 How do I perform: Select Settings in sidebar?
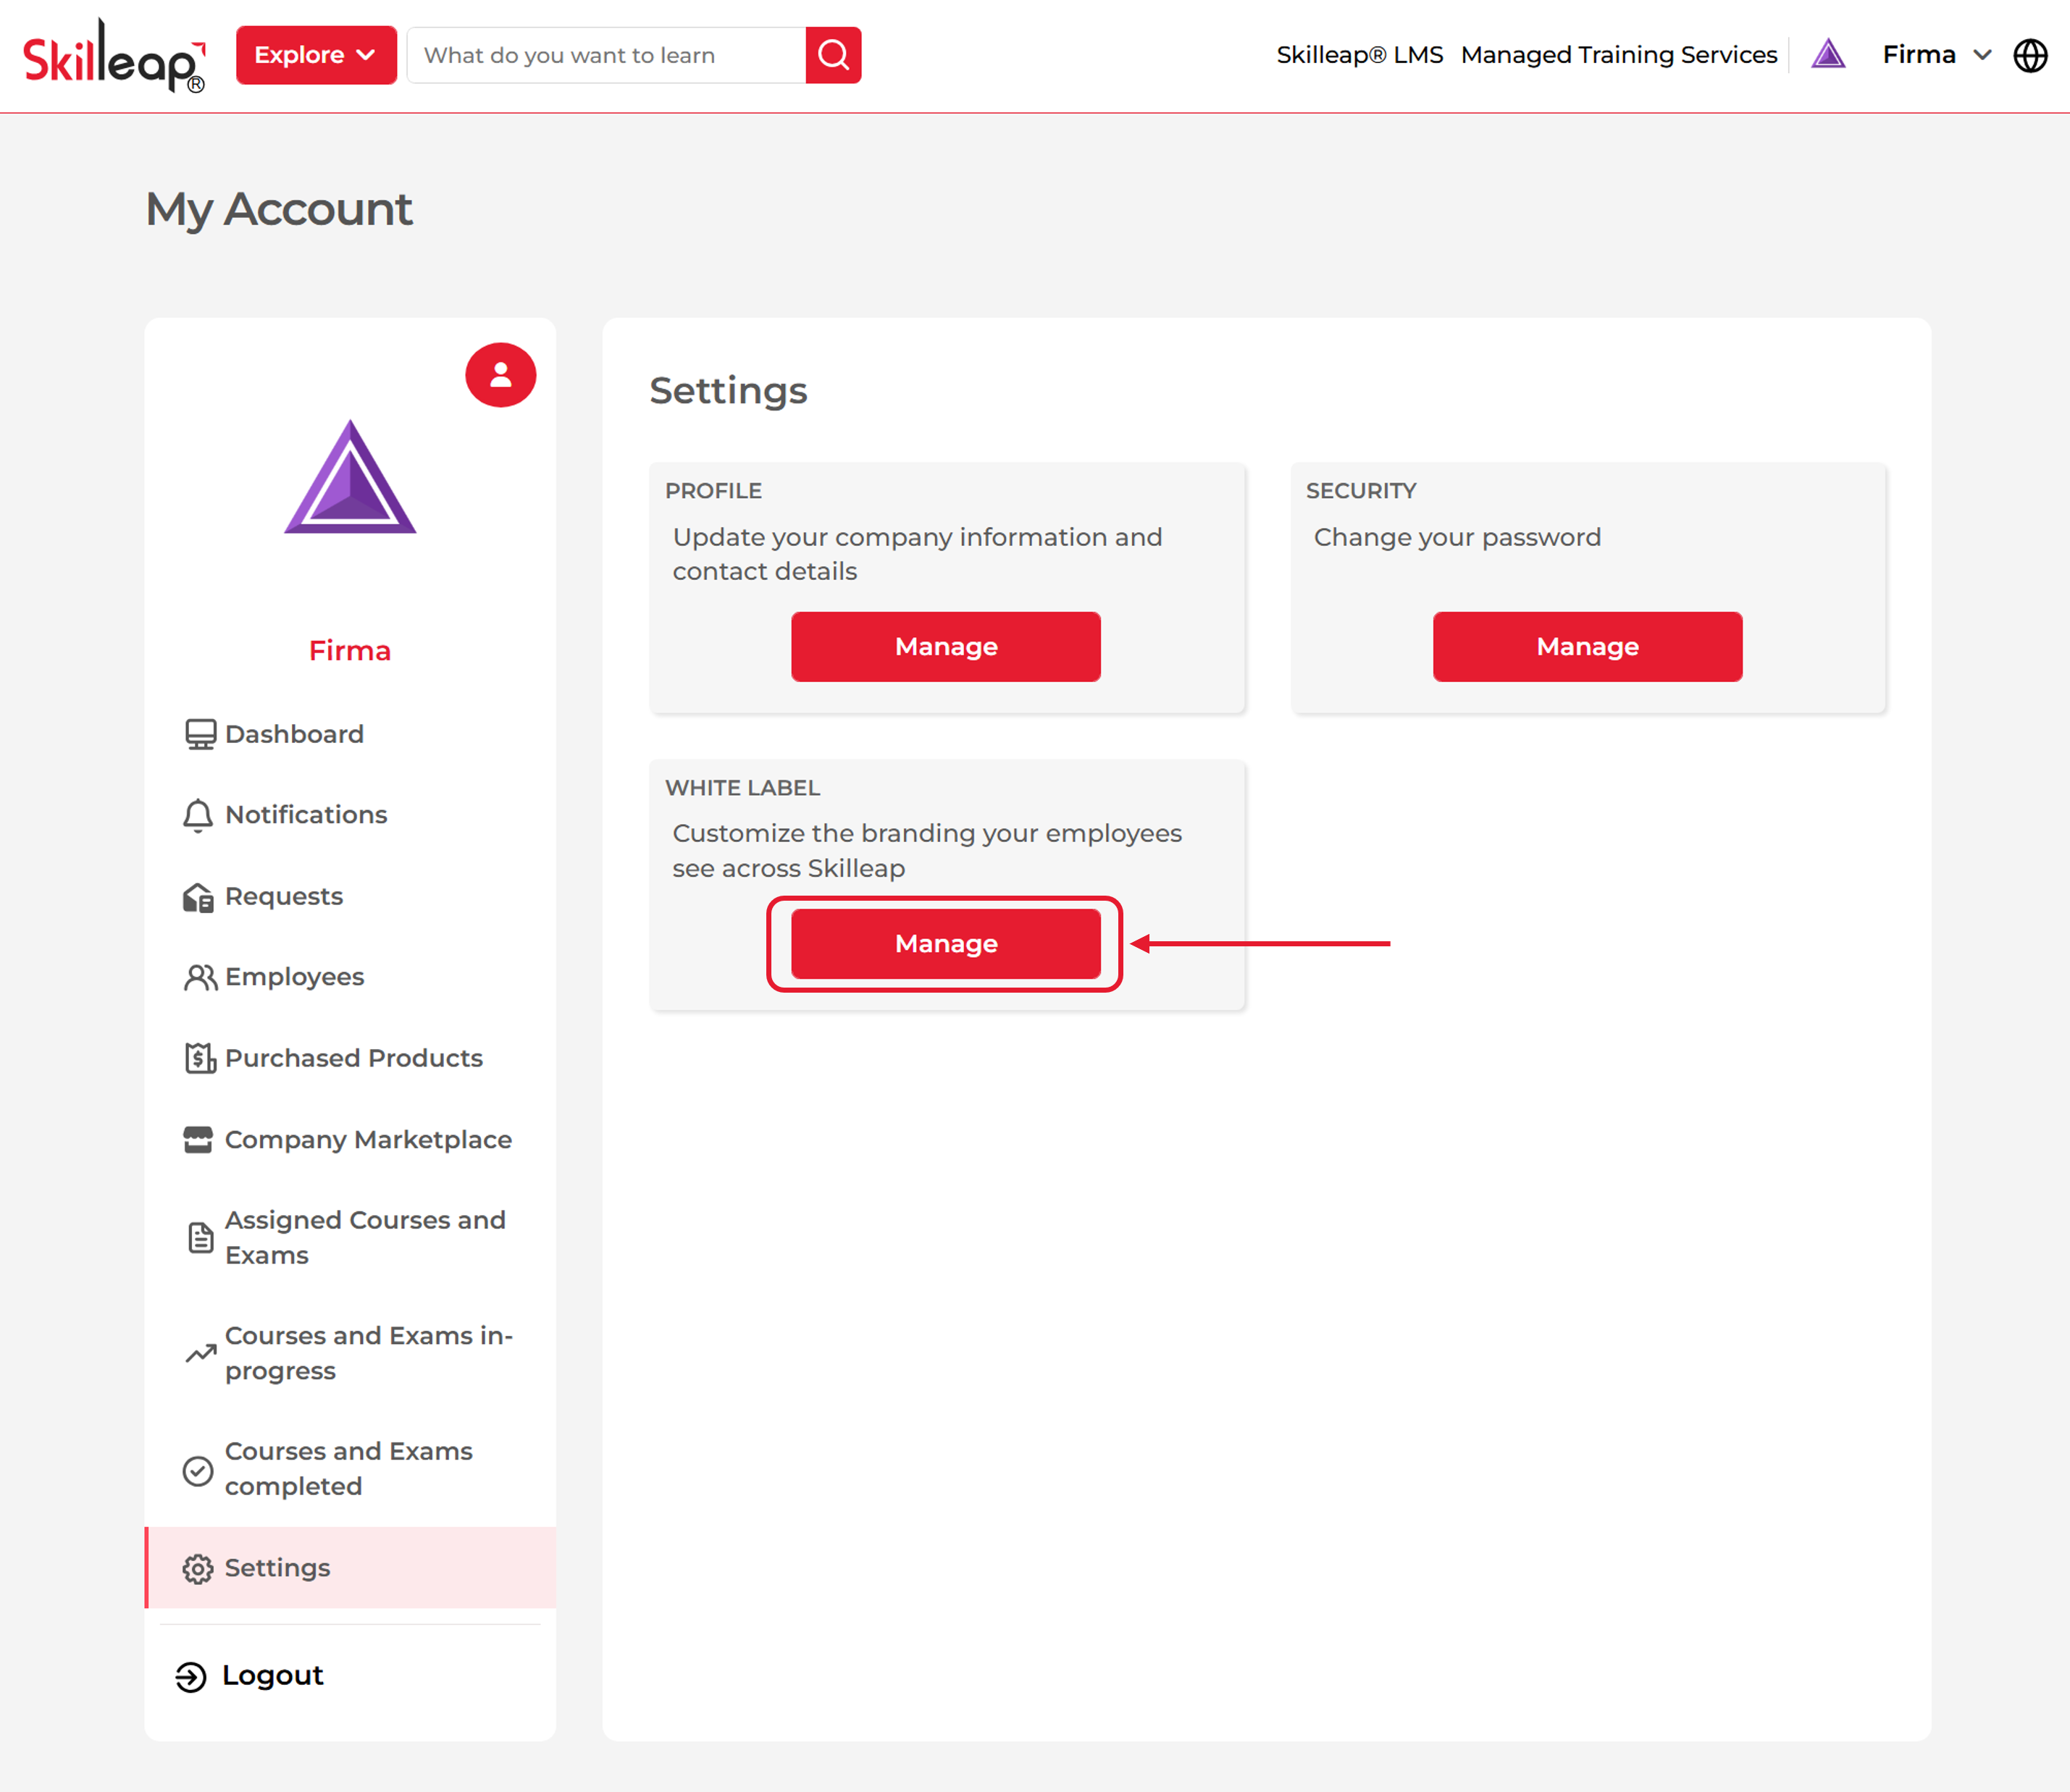tap(350, 1568)
